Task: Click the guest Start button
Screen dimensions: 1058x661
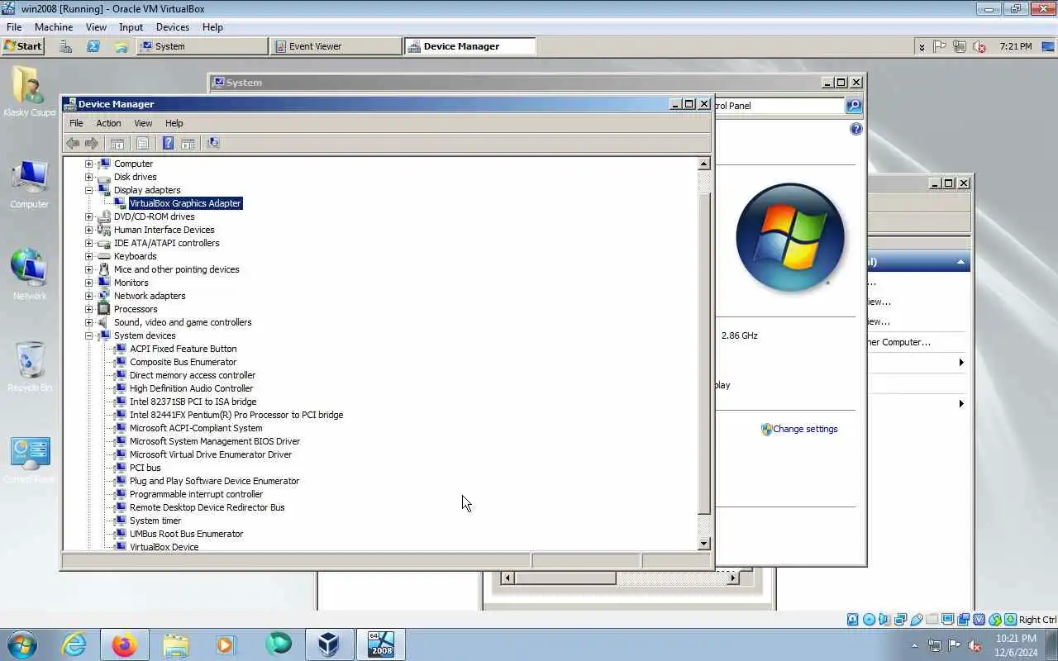Action: (23, 46)
